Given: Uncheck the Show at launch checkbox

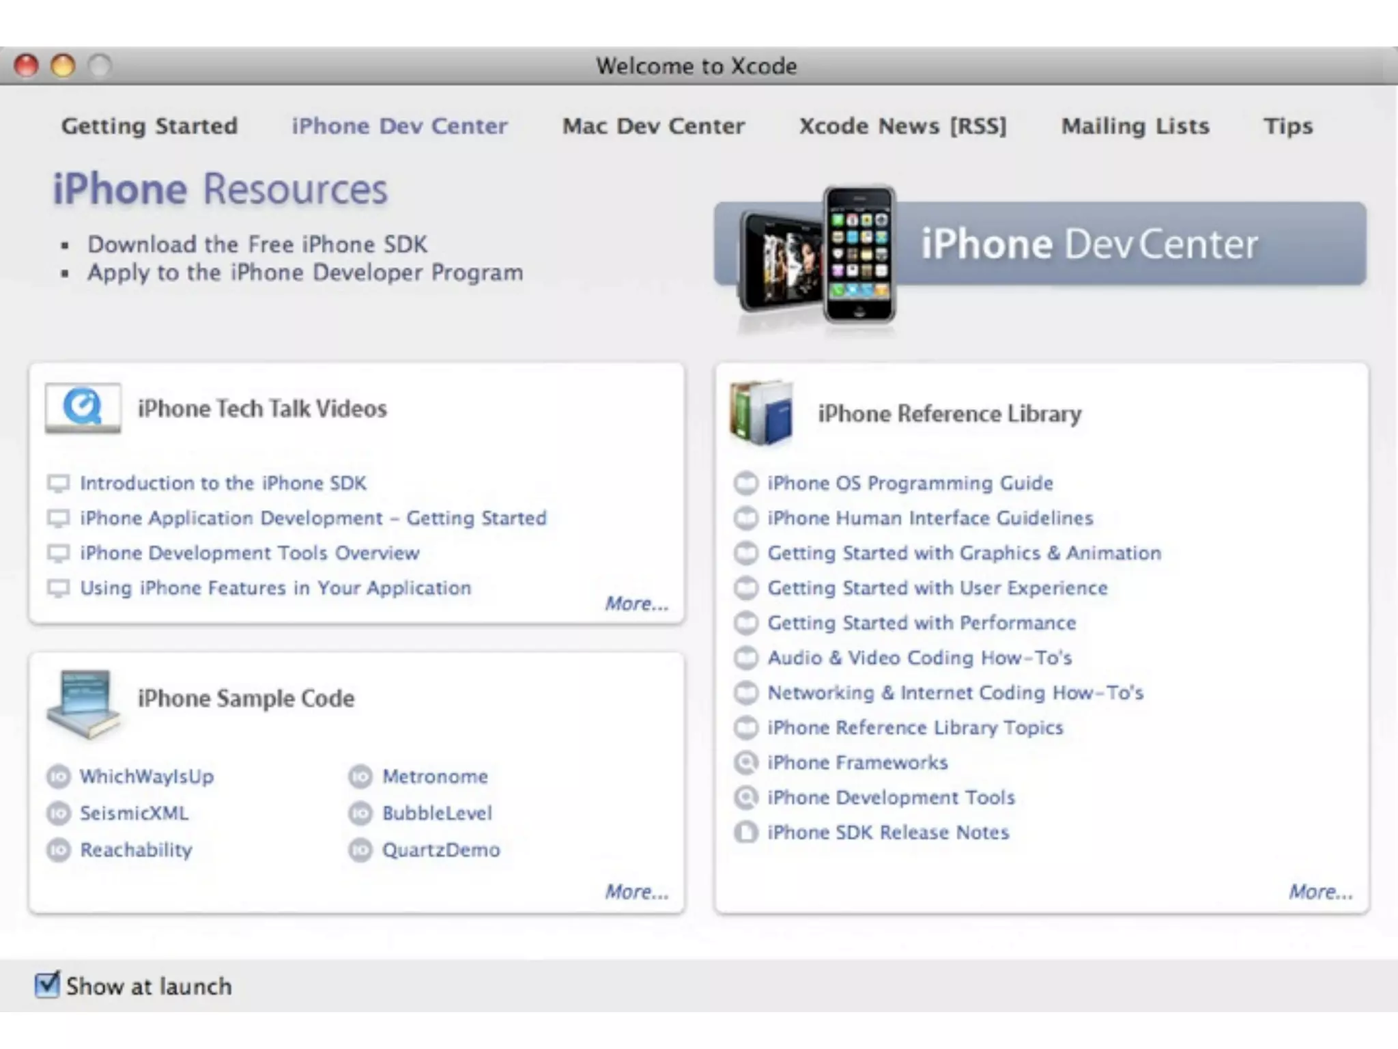Looking at the screenshot, I should click(x=47, y=985).
